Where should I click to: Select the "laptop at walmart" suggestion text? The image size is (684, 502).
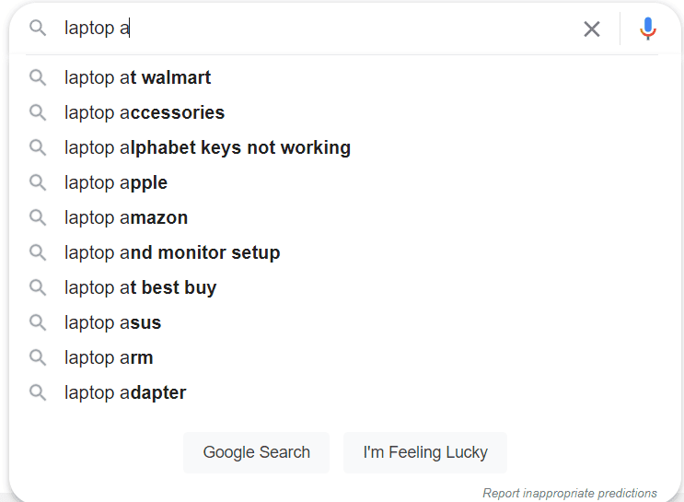click(137, 78)
